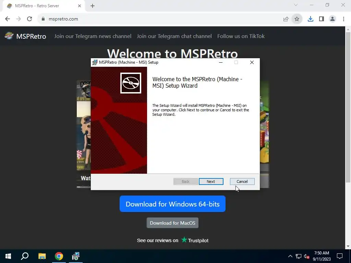Click the MSPRetro brand name in the navbar

coord(31,36)
